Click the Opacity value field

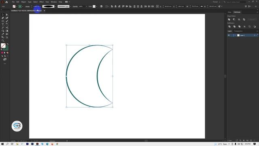pos(82,6)
